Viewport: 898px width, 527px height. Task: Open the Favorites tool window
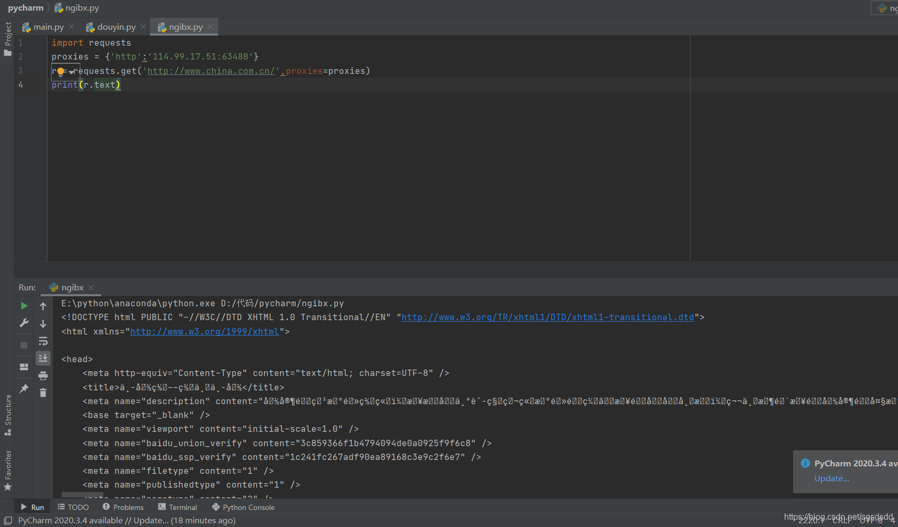(x=7, y=471)
